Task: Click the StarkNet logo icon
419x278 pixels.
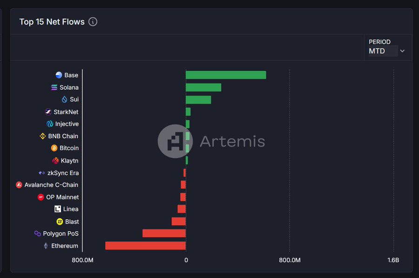Action: click(x=48, y=112)
